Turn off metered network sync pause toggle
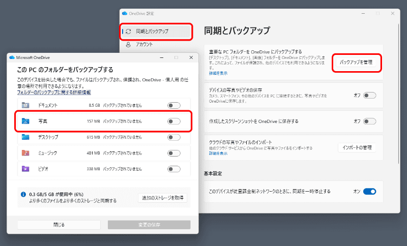 click(369, 191)
